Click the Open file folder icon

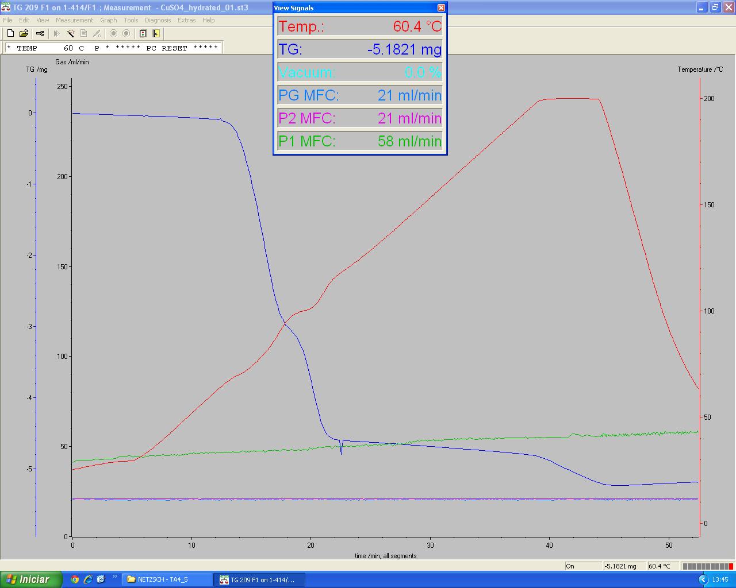pyautogui.click(x=24, y=33)
